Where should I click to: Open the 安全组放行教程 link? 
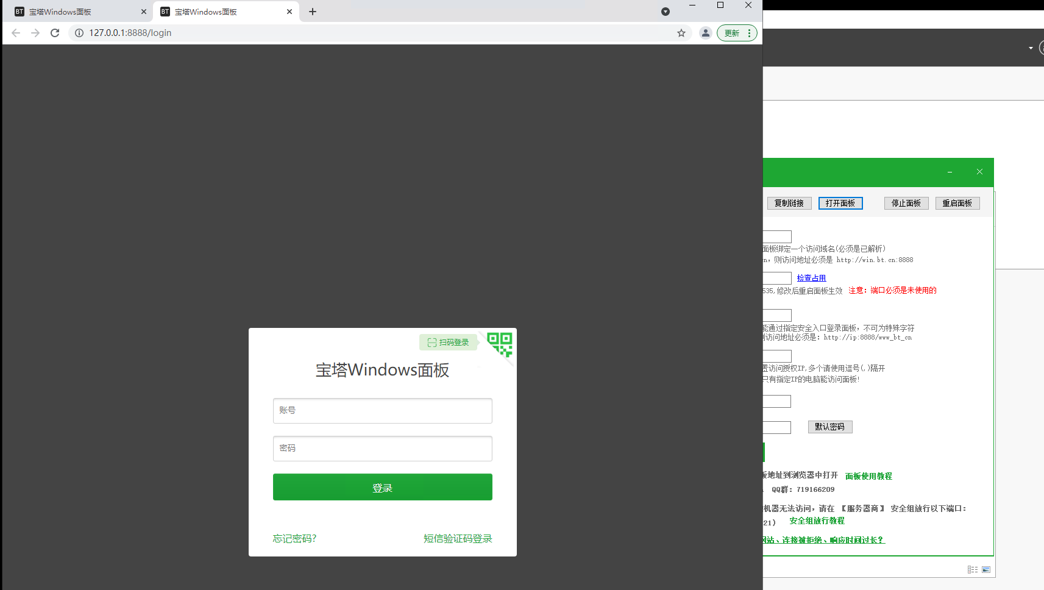(817, 521)
